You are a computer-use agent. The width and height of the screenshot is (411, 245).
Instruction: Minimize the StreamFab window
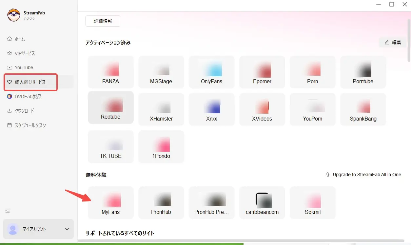tap(379, 4)
